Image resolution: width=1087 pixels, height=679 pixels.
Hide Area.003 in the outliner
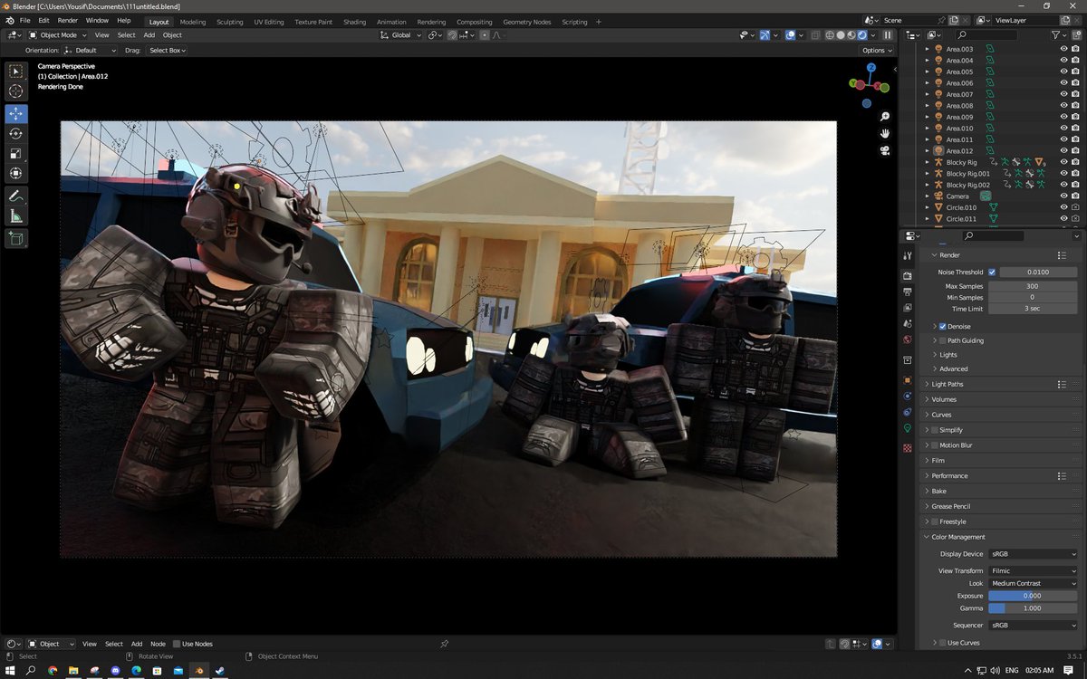pos(1063,49)
